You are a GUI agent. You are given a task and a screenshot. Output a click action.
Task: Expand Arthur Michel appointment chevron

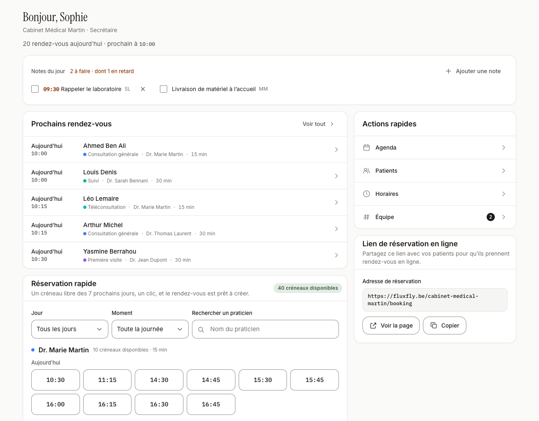click(336, 229)
